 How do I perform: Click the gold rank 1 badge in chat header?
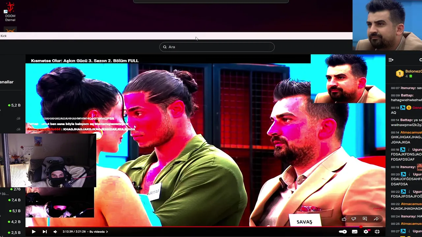400,74
